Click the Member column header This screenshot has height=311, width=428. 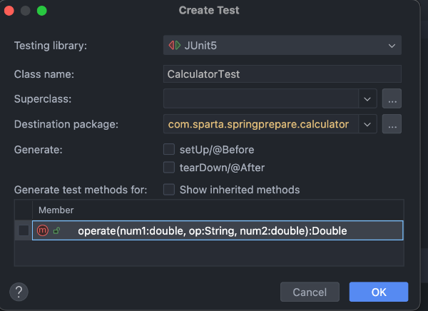(56, 210)
